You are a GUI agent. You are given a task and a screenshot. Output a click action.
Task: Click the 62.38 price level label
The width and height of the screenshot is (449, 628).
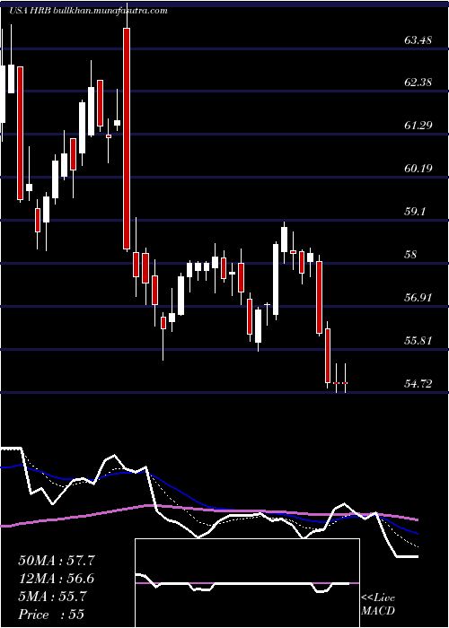click(418, 83)
